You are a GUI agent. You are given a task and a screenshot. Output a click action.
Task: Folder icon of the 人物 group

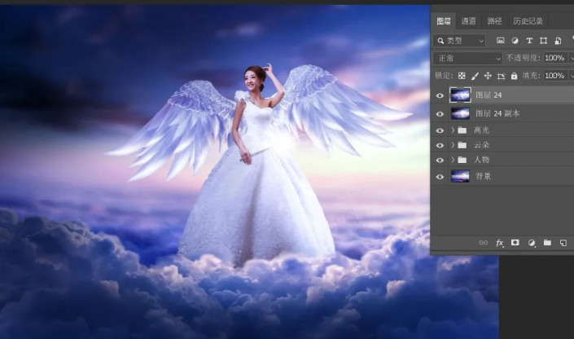click(462, 160)
